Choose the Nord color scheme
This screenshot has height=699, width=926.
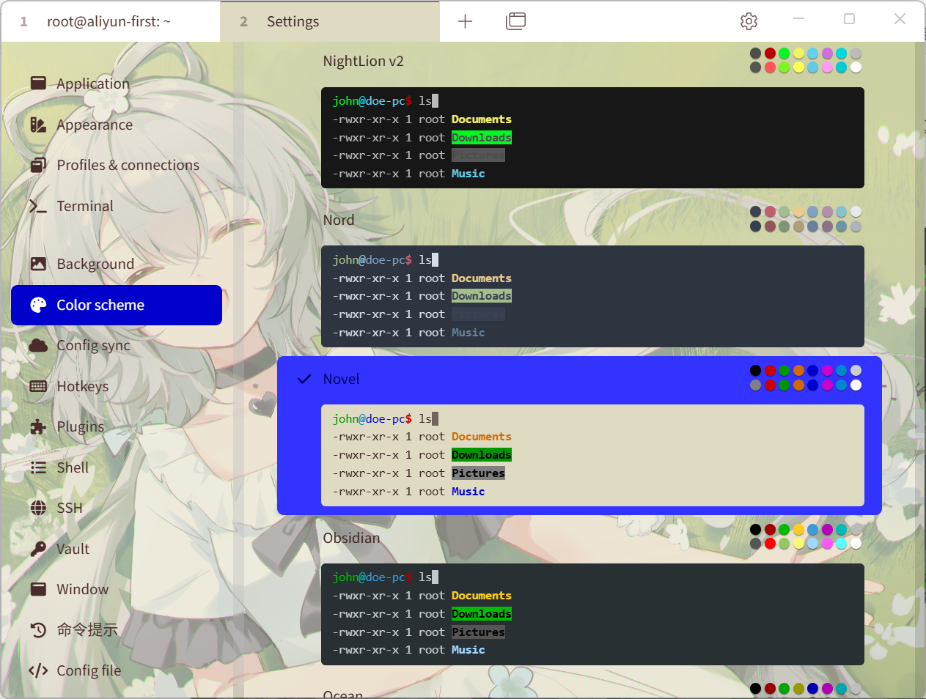(339, 220)
